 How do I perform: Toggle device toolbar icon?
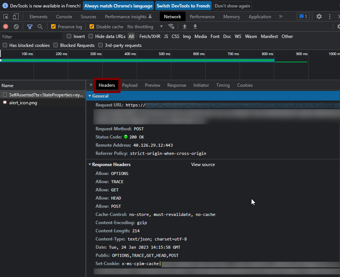click(x=16, y=17)
